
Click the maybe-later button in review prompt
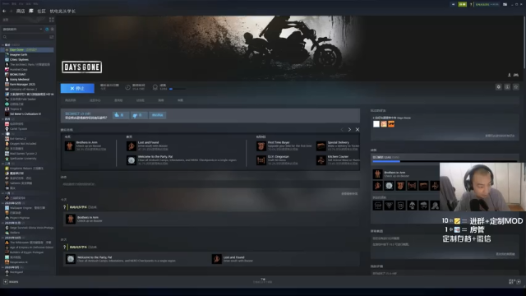click(157, 115)
